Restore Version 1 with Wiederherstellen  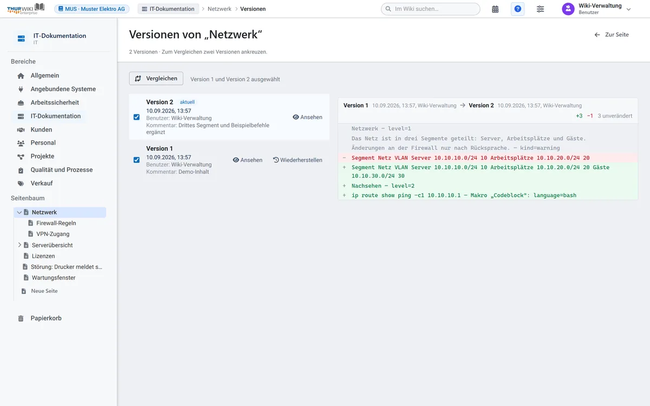pos(297,160)
